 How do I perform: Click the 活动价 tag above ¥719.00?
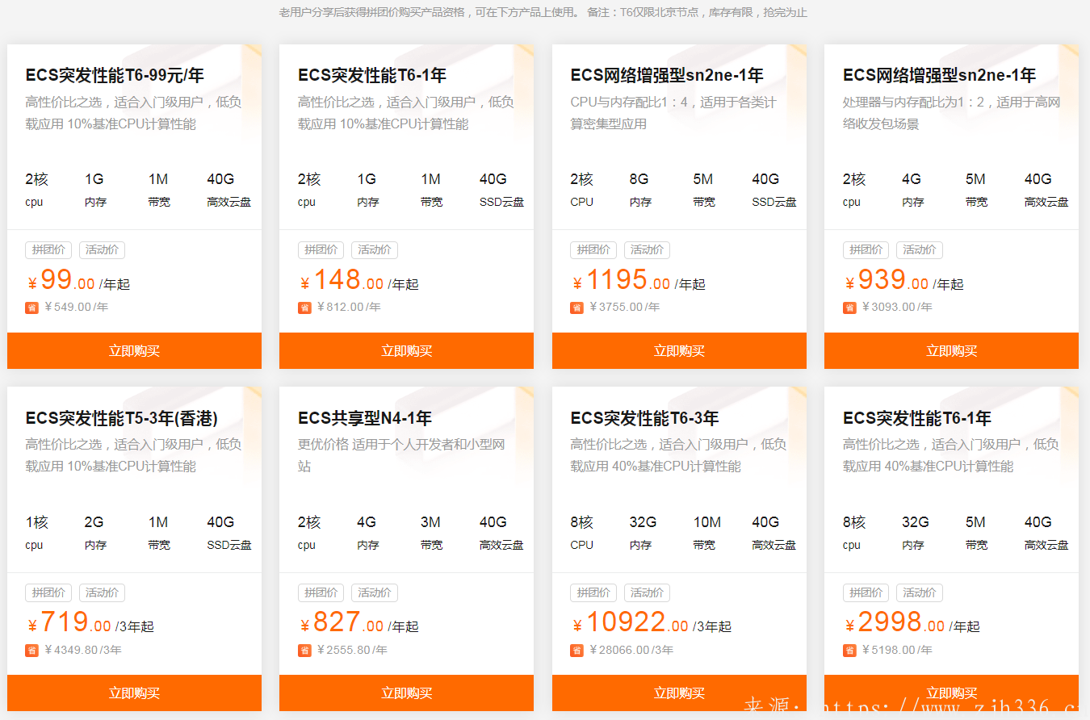click(103, 593)
